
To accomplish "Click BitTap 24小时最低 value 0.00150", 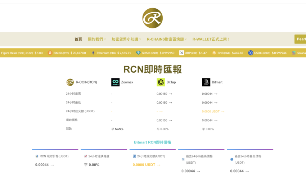I will click(162, 102).
